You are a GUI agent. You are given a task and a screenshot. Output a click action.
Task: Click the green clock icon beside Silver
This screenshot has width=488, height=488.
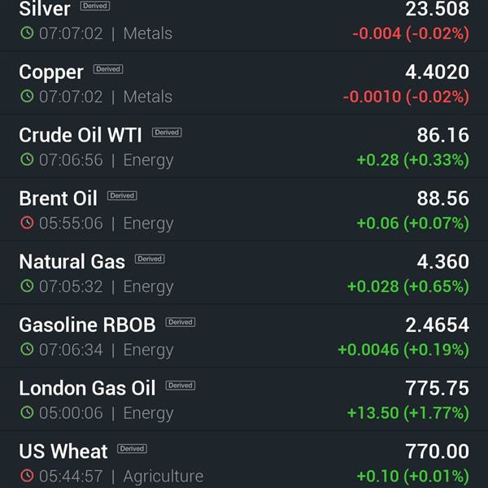point(27,33)
